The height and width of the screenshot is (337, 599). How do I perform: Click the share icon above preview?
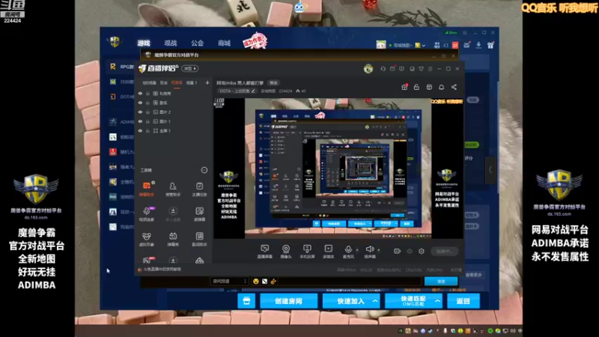[x=454, y=87]
